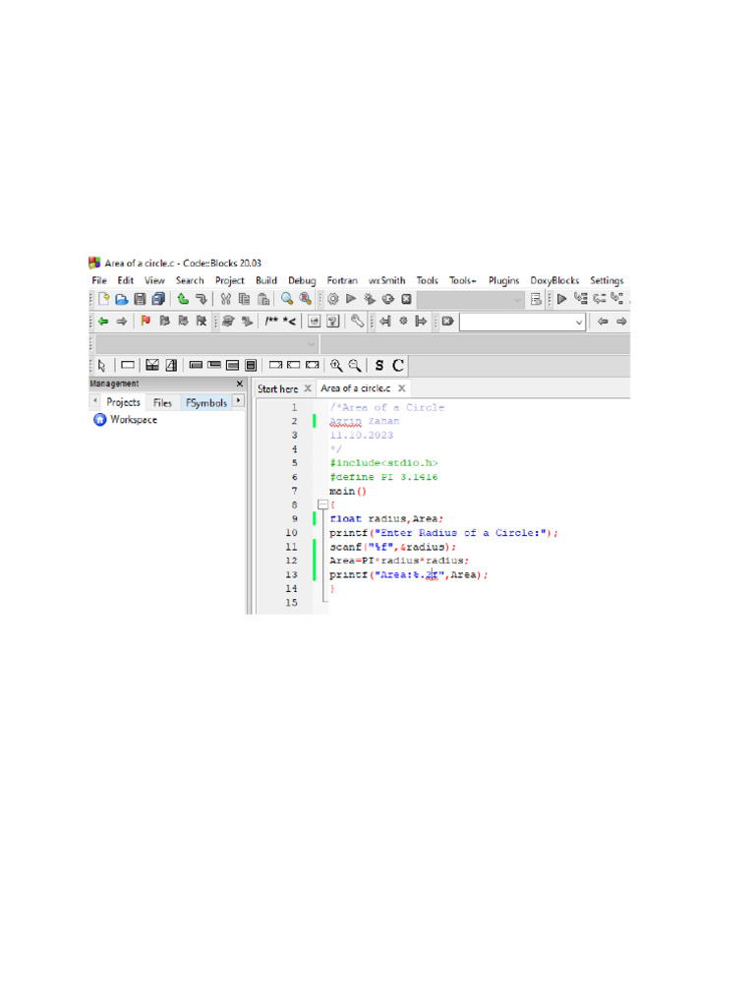
Task: Select the Projects management tab
Action: click(x=123, y=402)
